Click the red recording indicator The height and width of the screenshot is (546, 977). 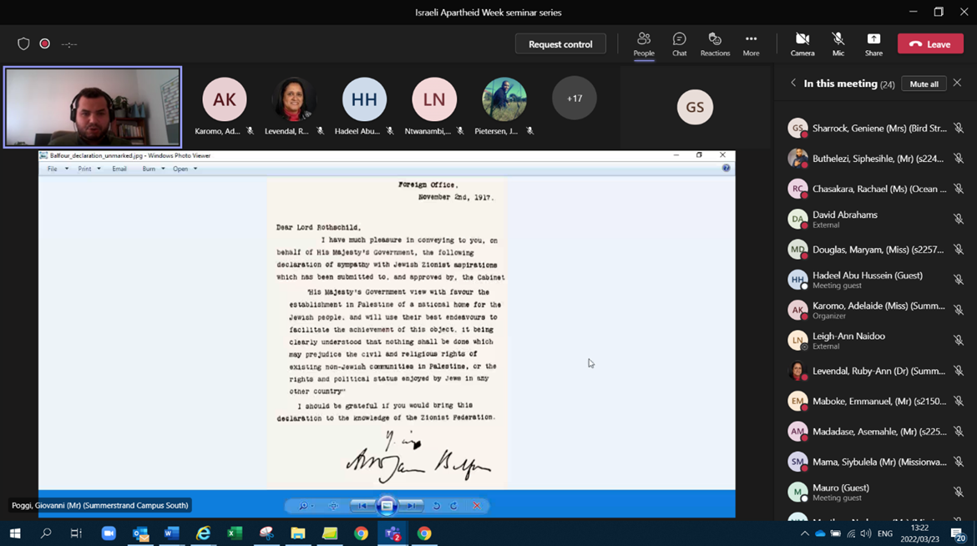click(x=45, y=43)
